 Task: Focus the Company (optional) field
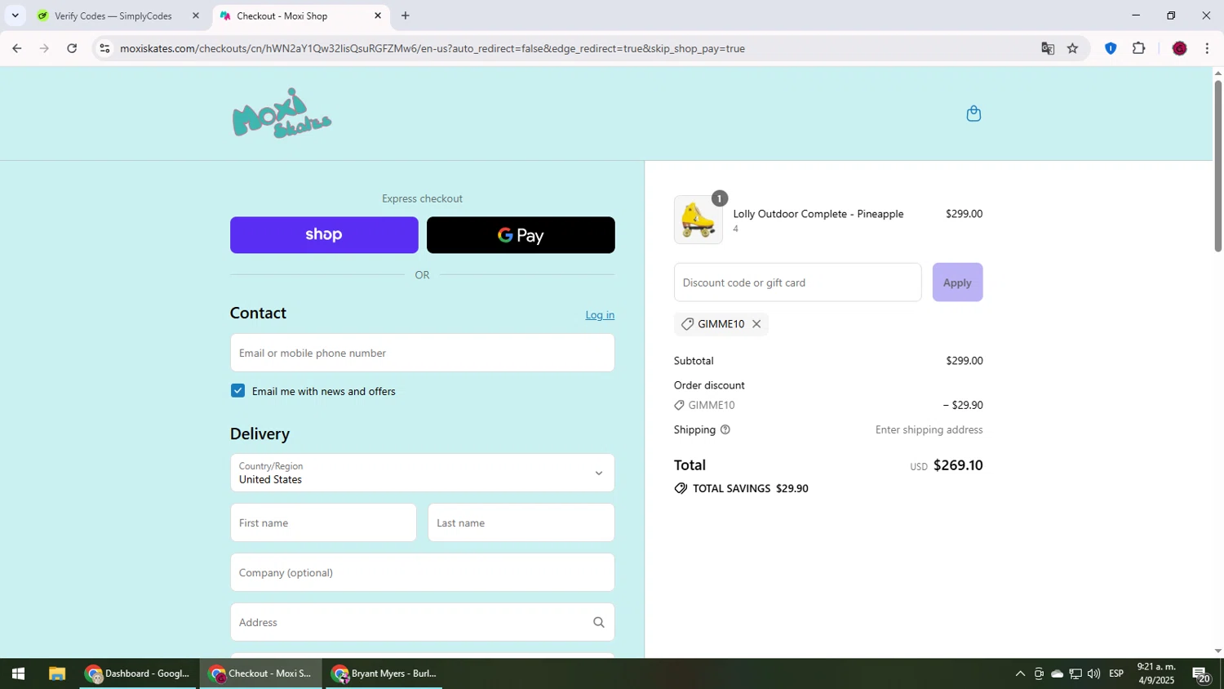(x=422, y=572)
